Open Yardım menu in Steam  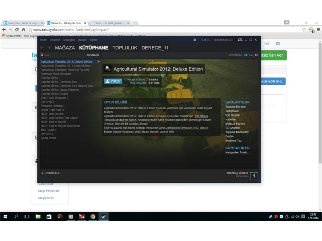pos(93,40)
